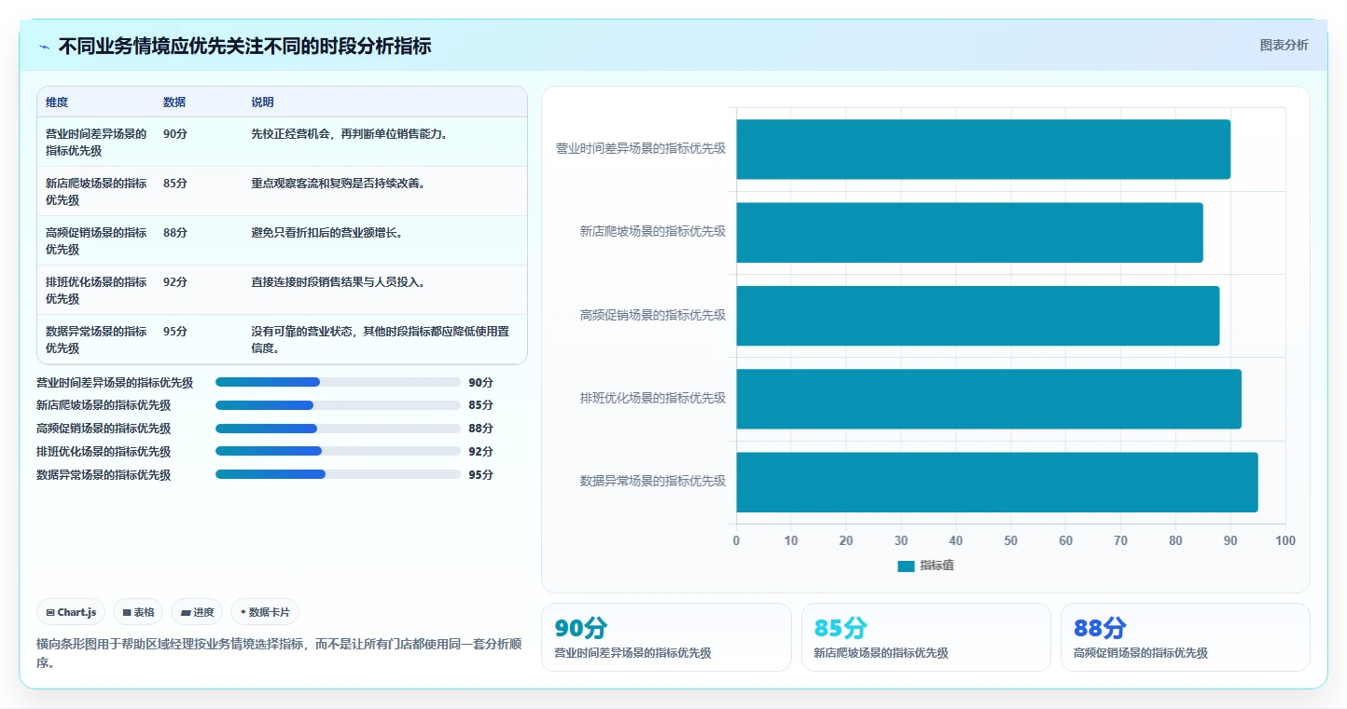Click description 重点观察客流和复购是否持续改善

tap(340, 183)
